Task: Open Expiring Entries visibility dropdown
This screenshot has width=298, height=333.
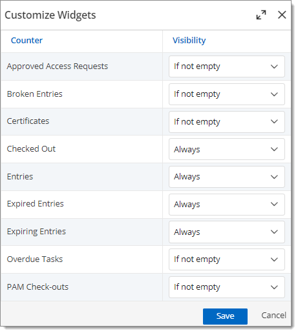Action: tap(227, 232)
